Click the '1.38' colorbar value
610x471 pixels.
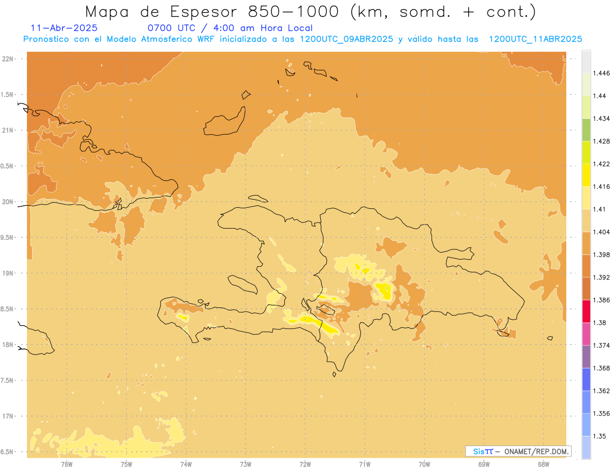[600, 323]
